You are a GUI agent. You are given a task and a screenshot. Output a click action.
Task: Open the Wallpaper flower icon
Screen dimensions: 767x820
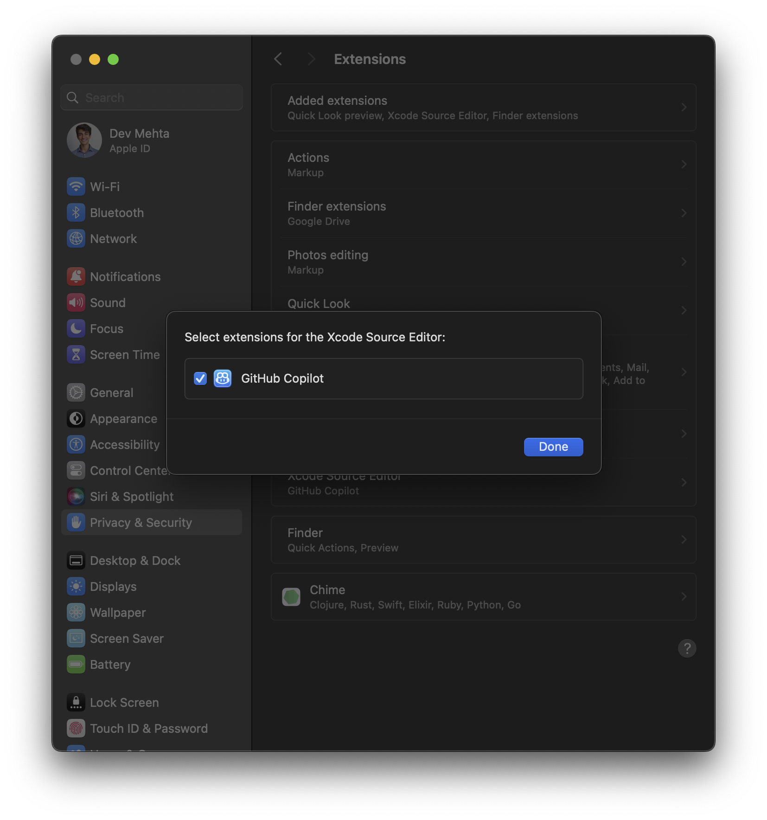(76, 612)
